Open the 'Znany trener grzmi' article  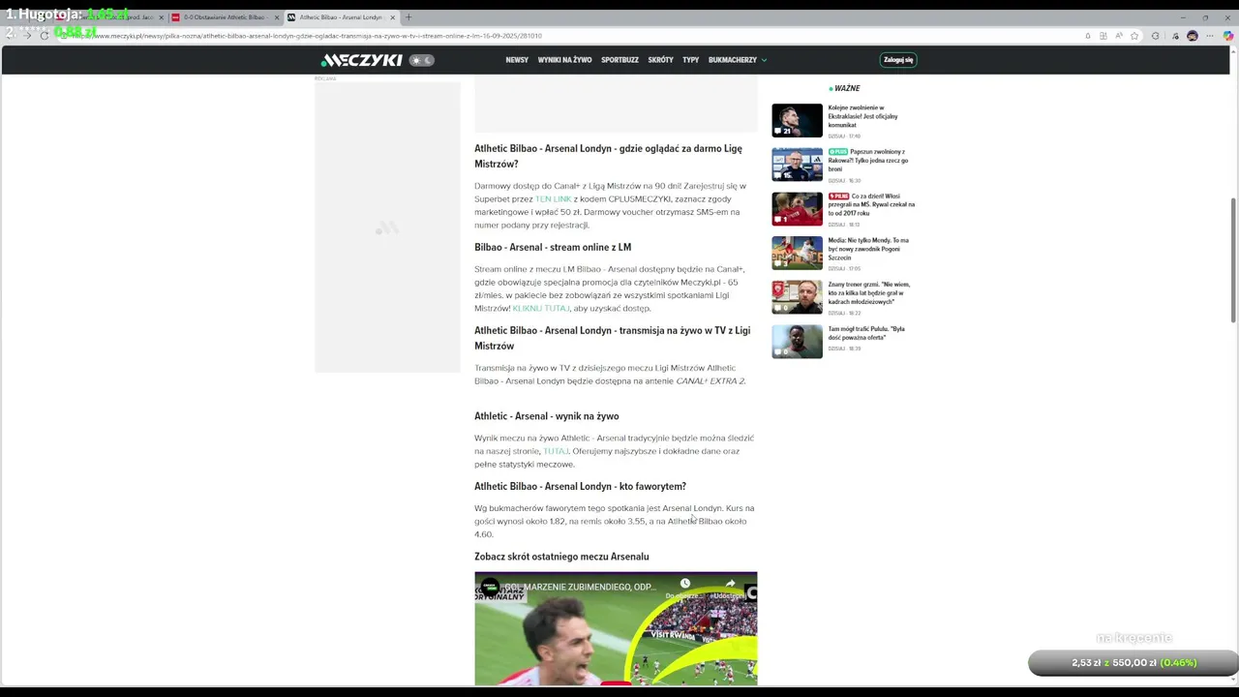(x=869, y=293)
